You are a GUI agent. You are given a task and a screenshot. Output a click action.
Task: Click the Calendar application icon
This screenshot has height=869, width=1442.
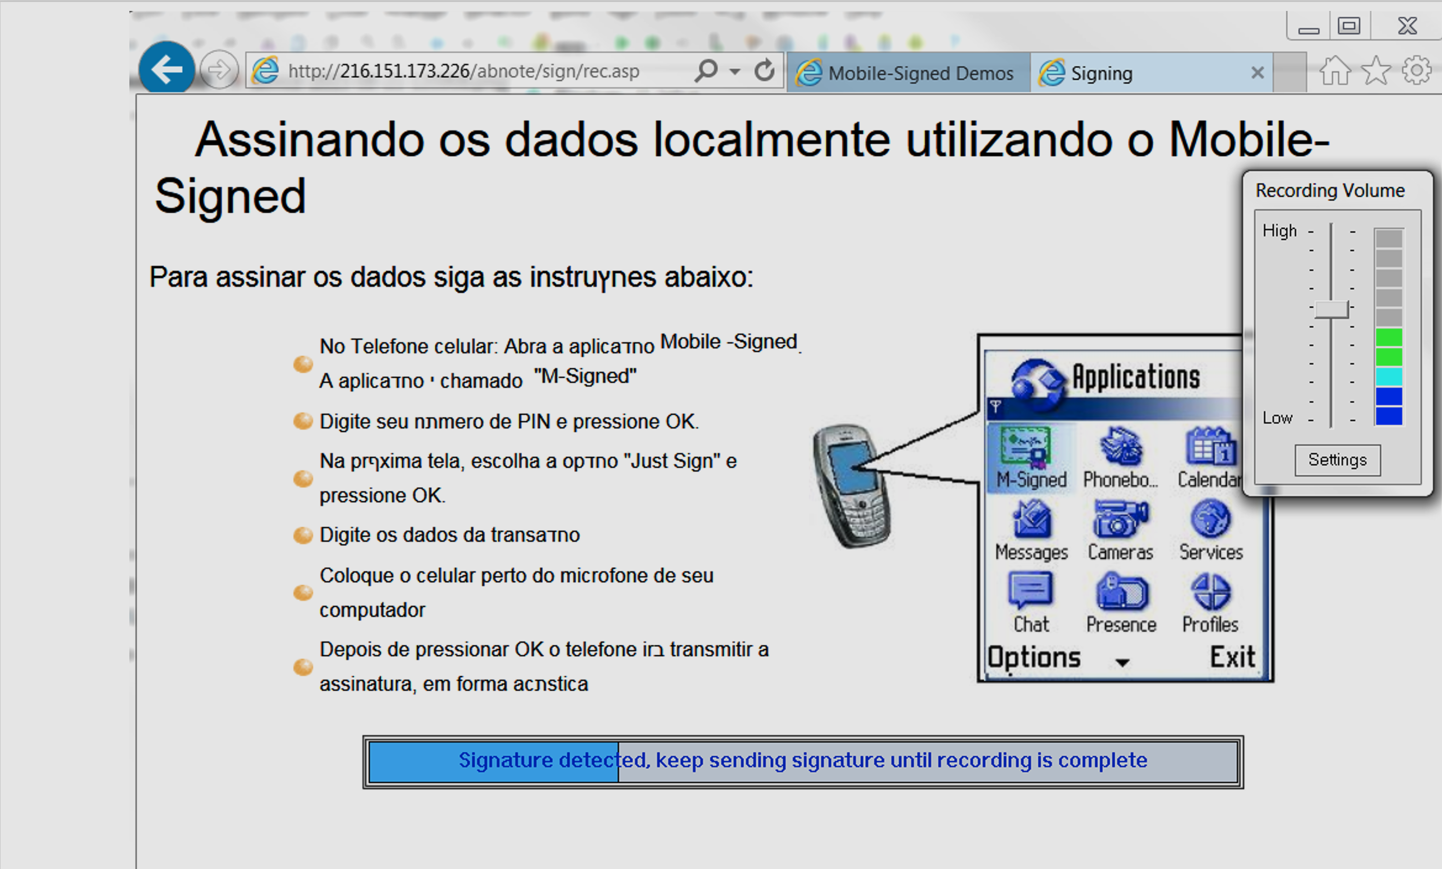coord(1209,457)
